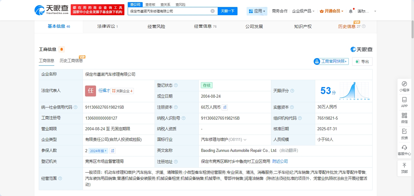414x196 pixels.
Task: Open the chart icon beside 参保人数 2024年报
Action: point(112,151)
